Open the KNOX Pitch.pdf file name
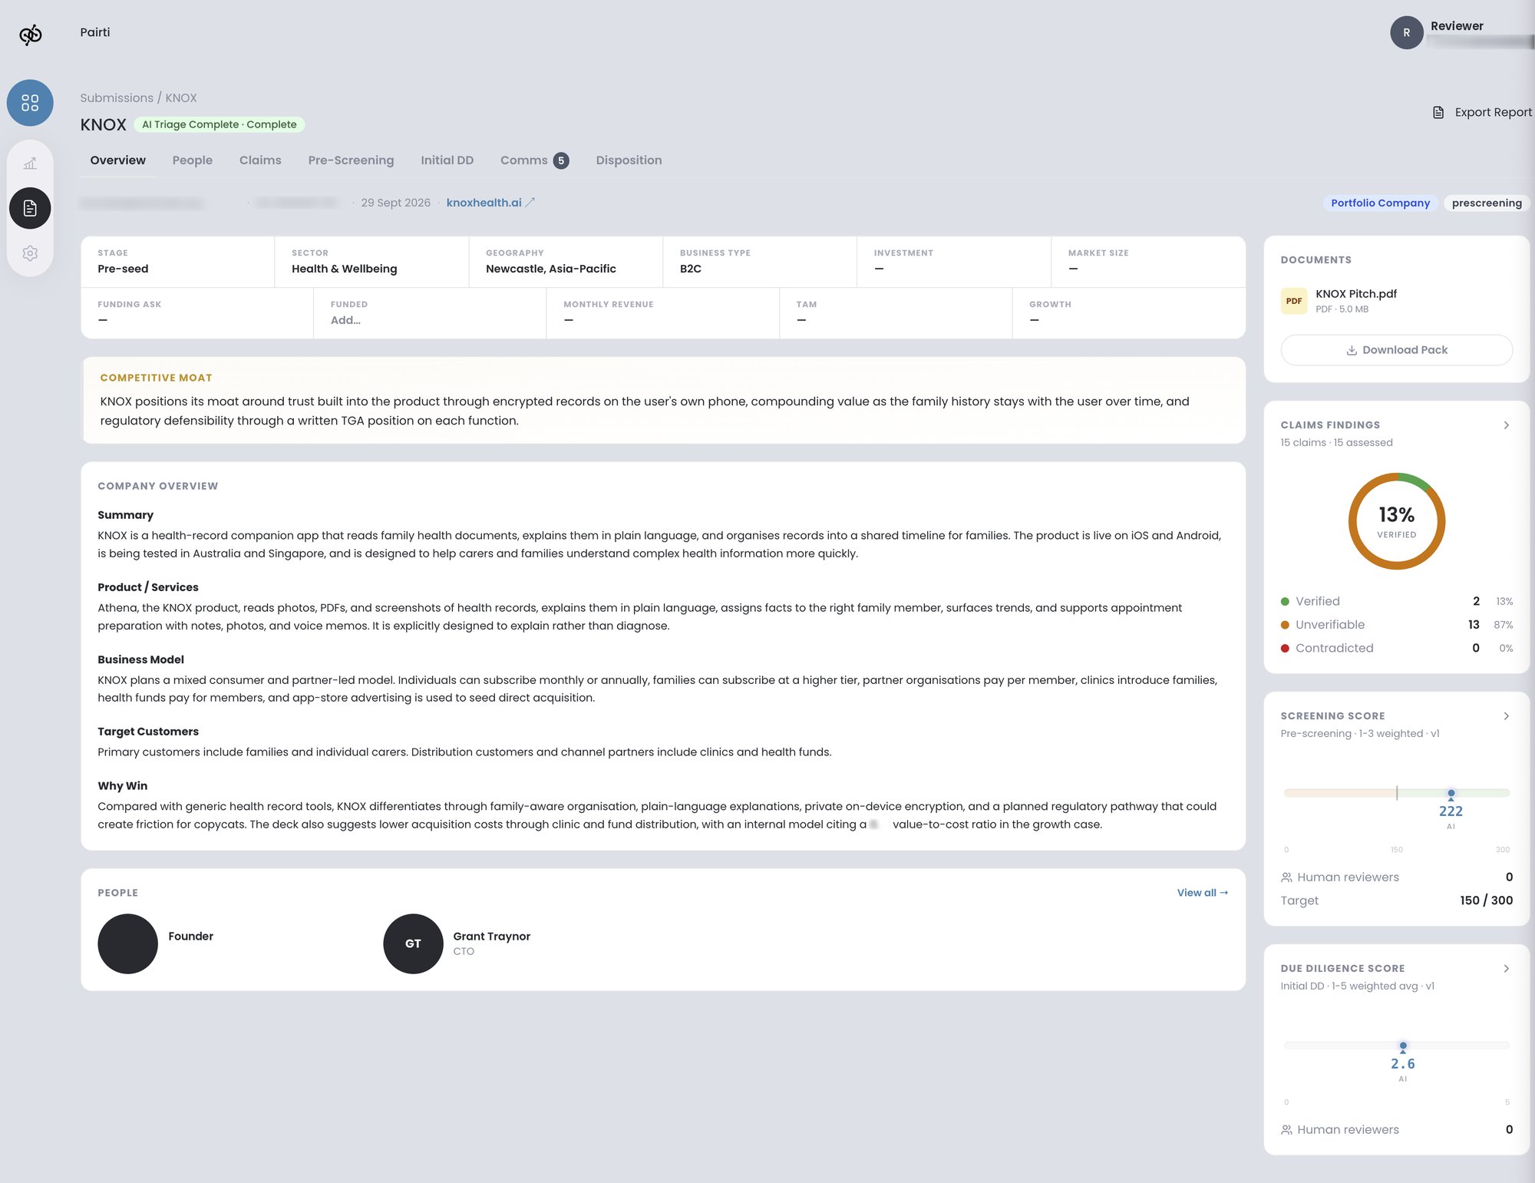 [1355, 294]
